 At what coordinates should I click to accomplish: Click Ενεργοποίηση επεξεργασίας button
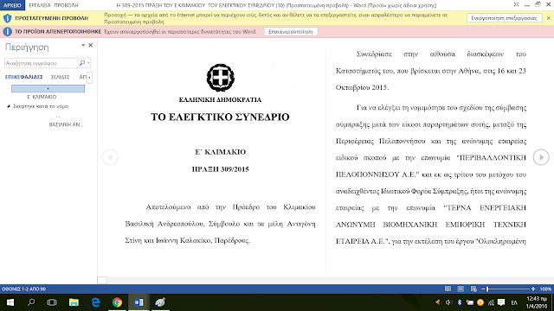tap(504, 18)
